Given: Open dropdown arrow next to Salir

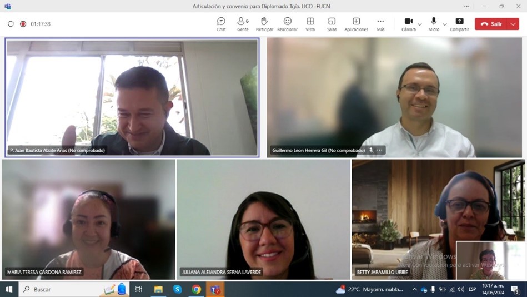Looking at the screenshot, I should [513, 24].
